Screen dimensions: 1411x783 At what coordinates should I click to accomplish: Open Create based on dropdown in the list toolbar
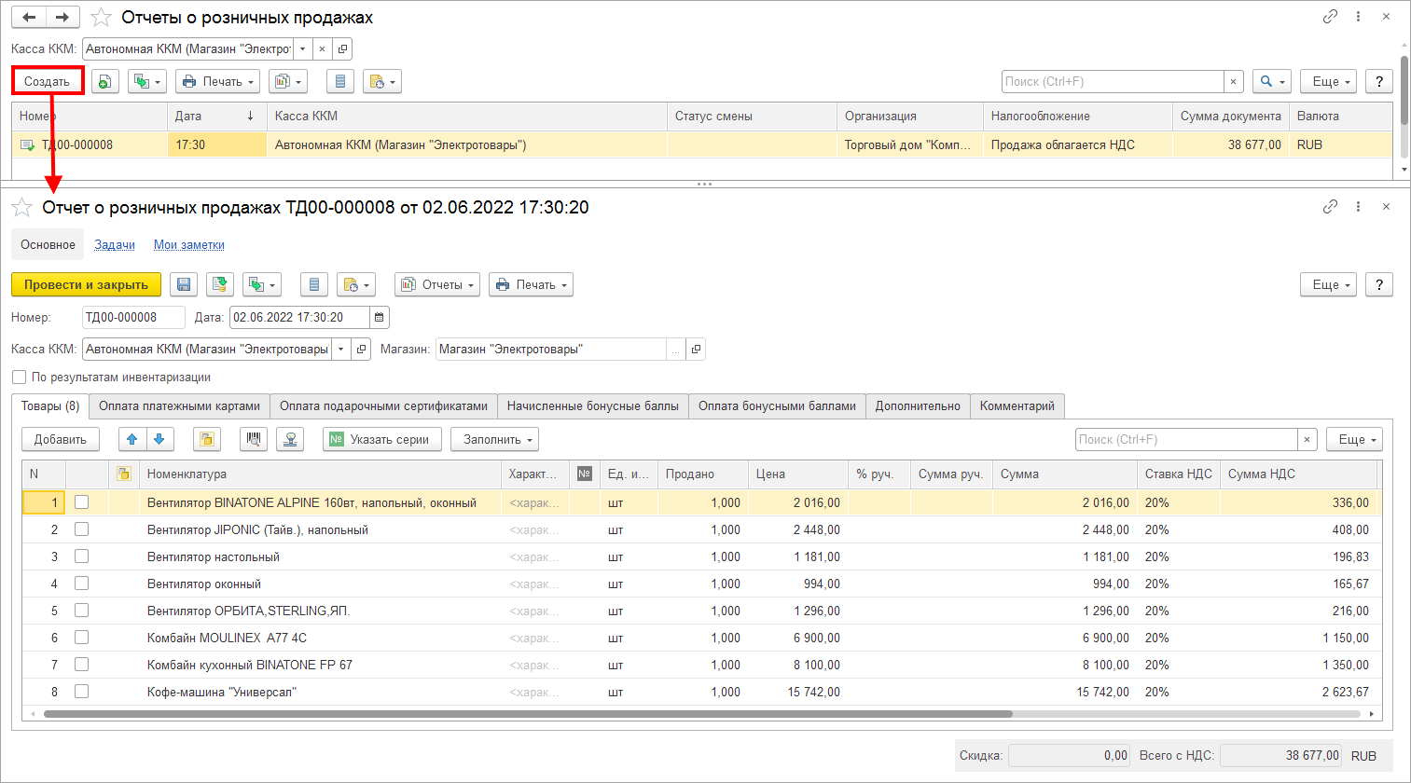tap(147, 82)
